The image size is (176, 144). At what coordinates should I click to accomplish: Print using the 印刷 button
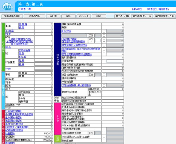[x=99, y=16]
